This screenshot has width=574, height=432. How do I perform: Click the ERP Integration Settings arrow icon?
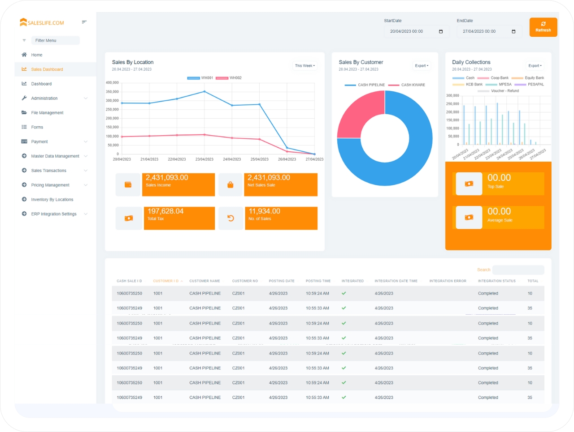(x=24, y=214)
